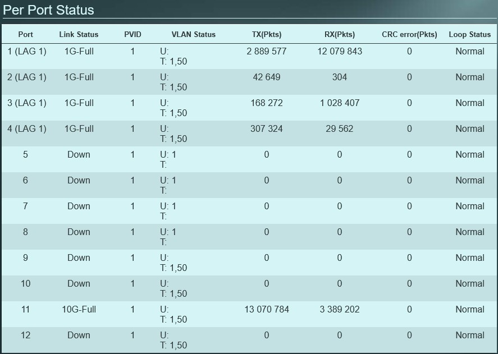Click the CRC error(Pkts) header

pos(409,34)
